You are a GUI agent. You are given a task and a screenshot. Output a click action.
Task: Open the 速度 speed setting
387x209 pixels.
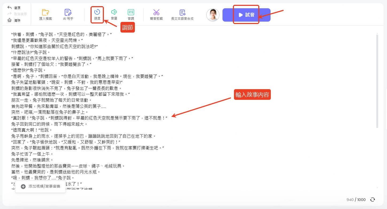pyautogui.click(x=97, y=14)
